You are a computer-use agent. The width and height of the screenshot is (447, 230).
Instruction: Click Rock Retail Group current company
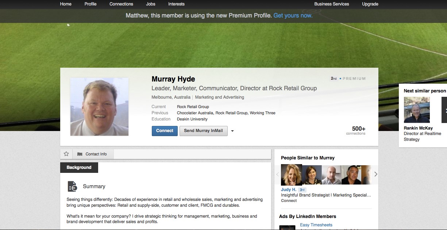coord(193,107)
